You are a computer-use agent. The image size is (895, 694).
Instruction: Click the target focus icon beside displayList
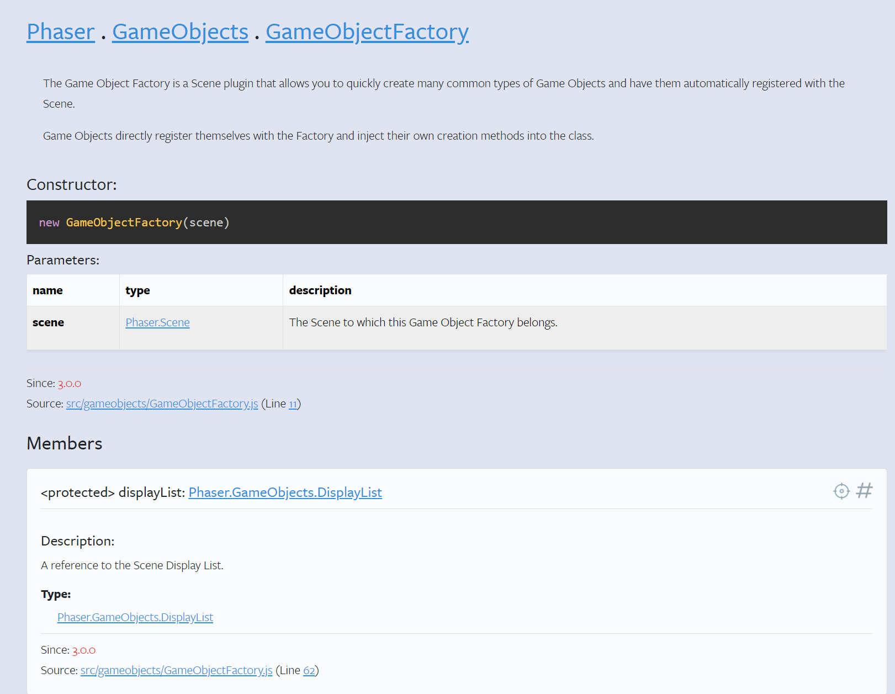coord(841,491)
